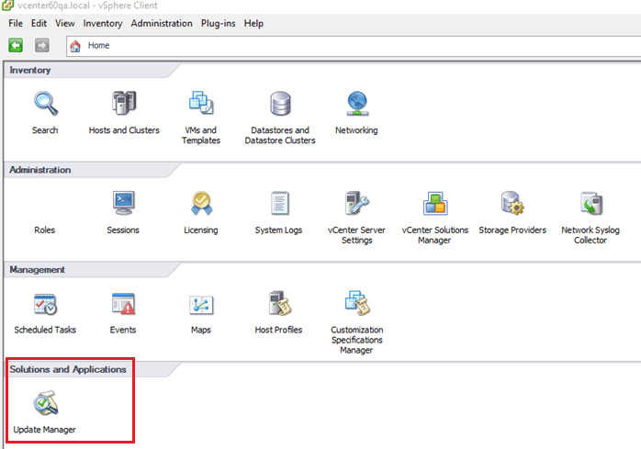Click the Home navigation bar field

(354, 46)
